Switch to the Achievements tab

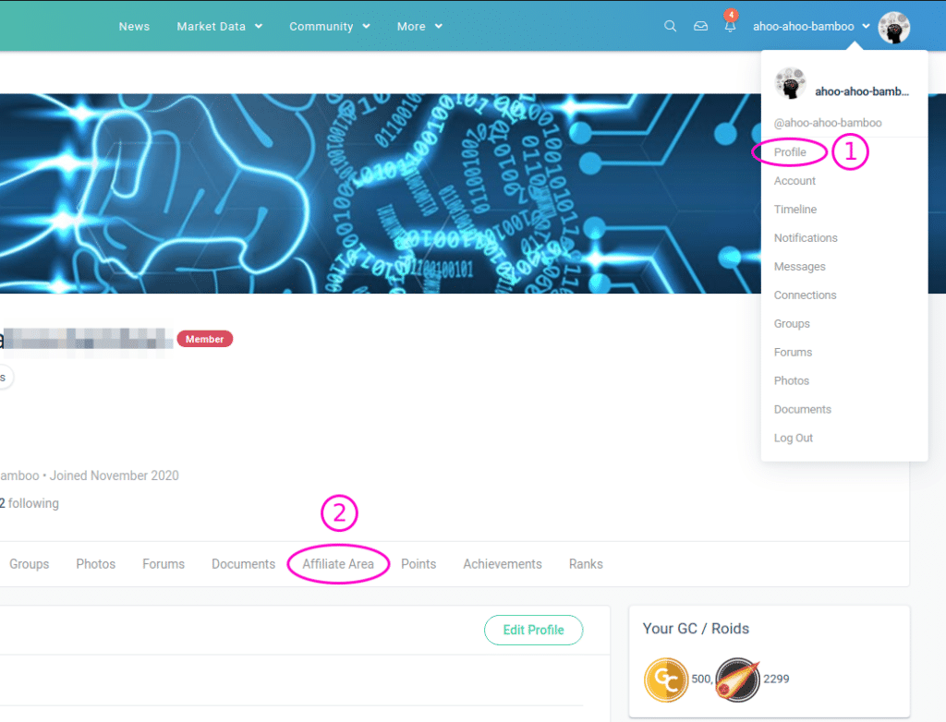point(503,564)
